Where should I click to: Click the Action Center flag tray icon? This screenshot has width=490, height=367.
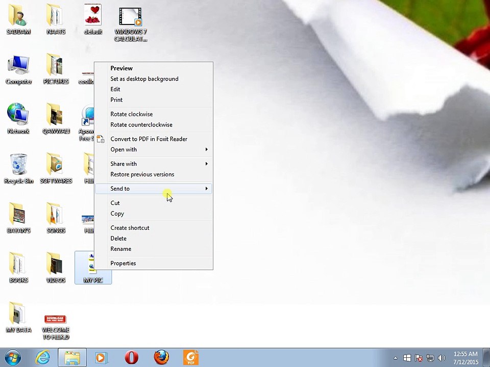419,358
